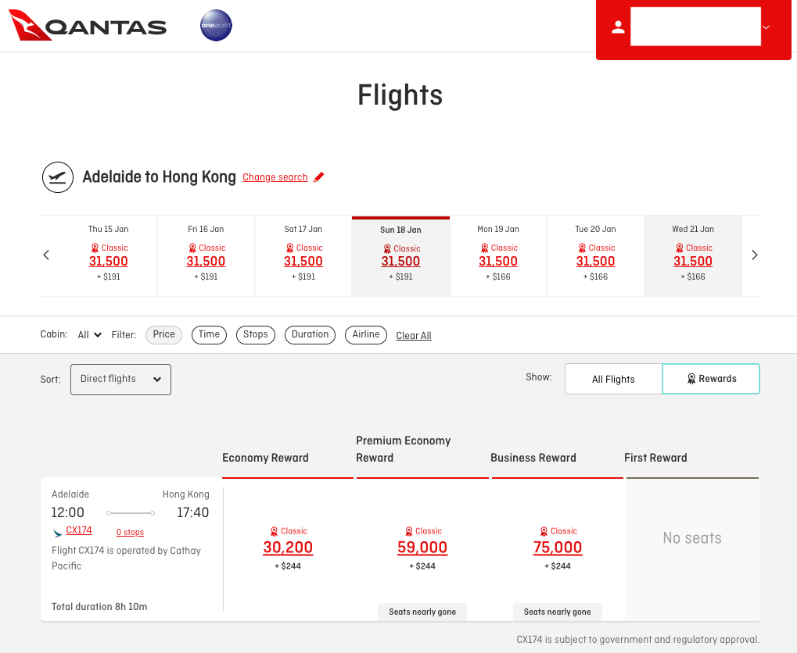797x653 pixels.
Task: Select the Tue 20 Jan date tab
Action: pyautogui.click(x=595, y=255)
